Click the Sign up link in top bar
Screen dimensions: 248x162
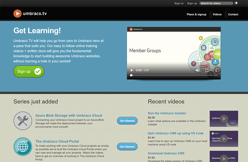click(x=192, y=3)
